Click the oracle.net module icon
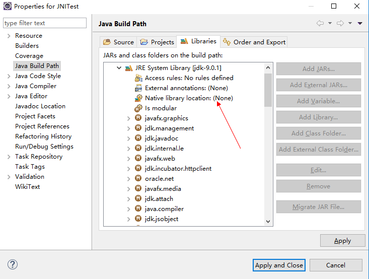Viewport: 369px width, 279px height. tap(138, 178)
